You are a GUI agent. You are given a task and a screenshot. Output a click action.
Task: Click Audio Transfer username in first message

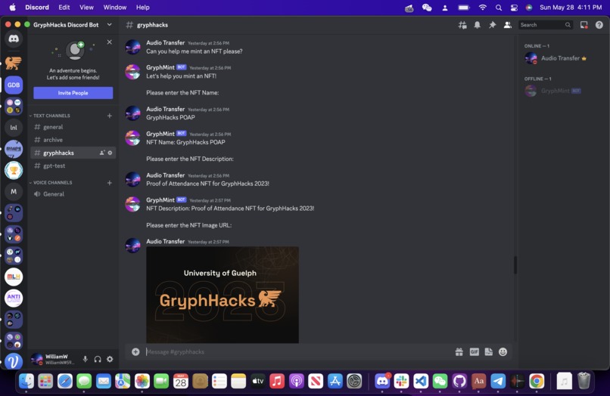[165, 43]
